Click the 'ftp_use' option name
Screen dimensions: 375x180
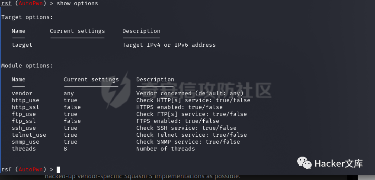[24, 114]
